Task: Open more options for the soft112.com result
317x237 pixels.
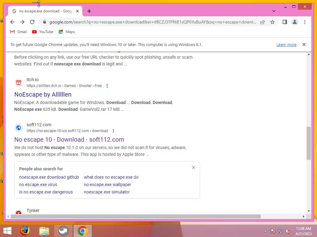Action: coord(113,131)
